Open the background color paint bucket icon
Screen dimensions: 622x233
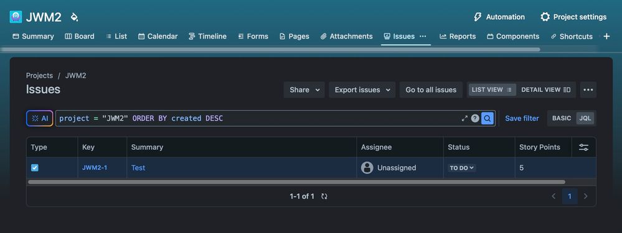coord(74,17)
